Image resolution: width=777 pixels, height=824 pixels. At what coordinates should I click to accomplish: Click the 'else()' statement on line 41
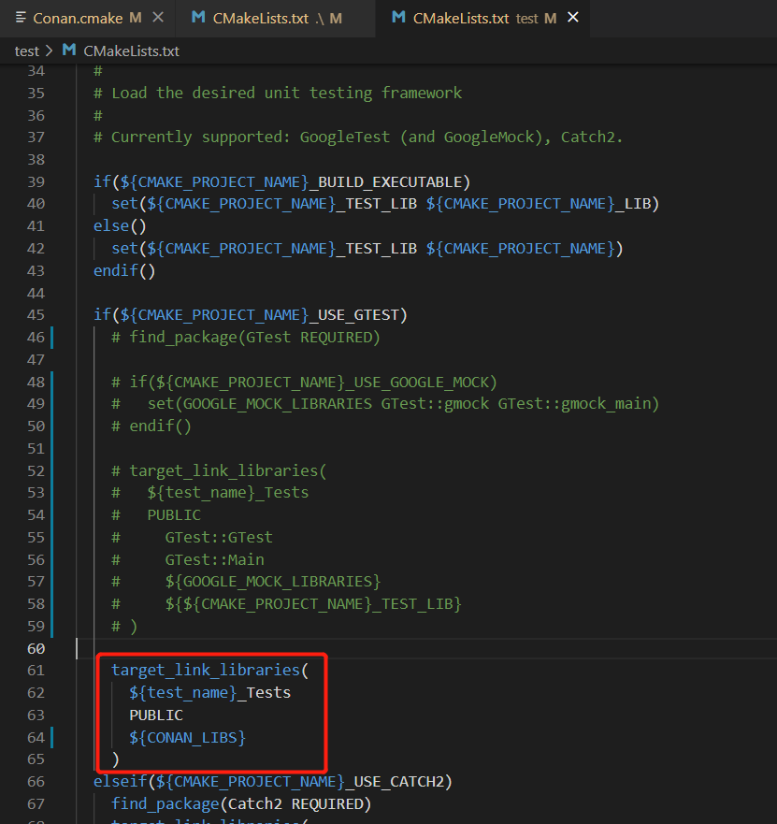120,226
